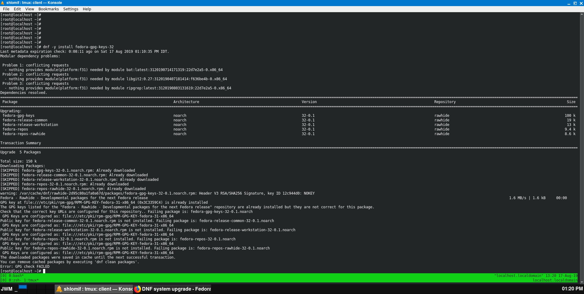
Task: Click the final shell prompt with cursor
Action: pyautogui.click(x=23, y=271)
